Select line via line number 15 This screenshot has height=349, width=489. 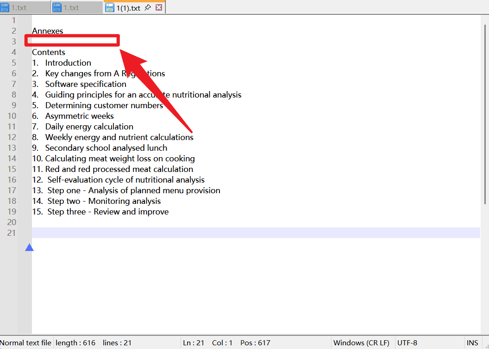12,169
